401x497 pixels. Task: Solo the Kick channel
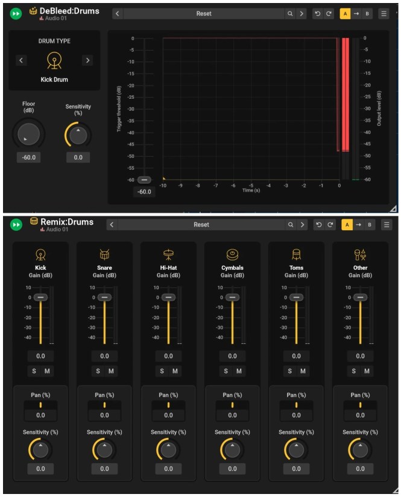coord(34,371)
